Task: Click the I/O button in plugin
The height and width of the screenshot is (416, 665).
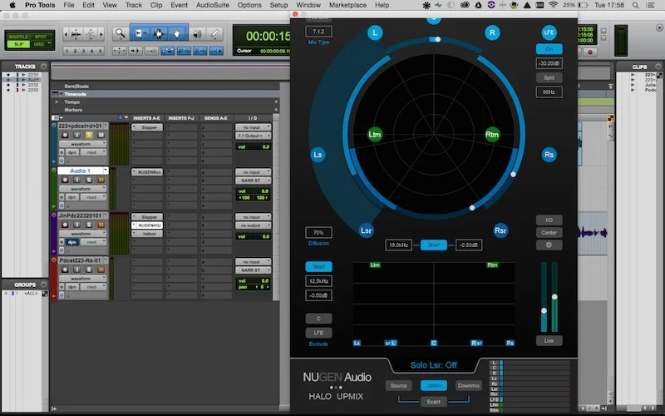Action: (549, 220)
